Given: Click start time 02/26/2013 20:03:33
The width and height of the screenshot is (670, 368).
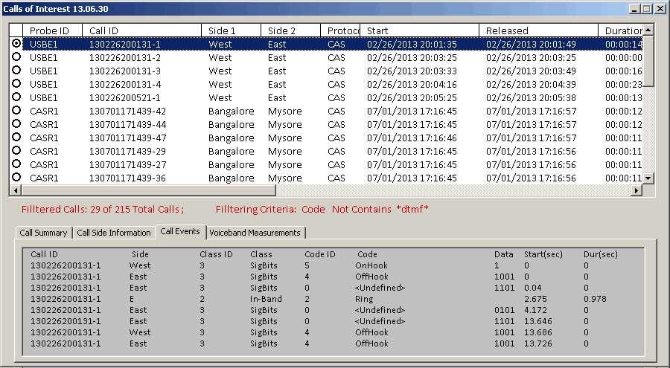Looking at the screenshot, I should coord(412,71).
